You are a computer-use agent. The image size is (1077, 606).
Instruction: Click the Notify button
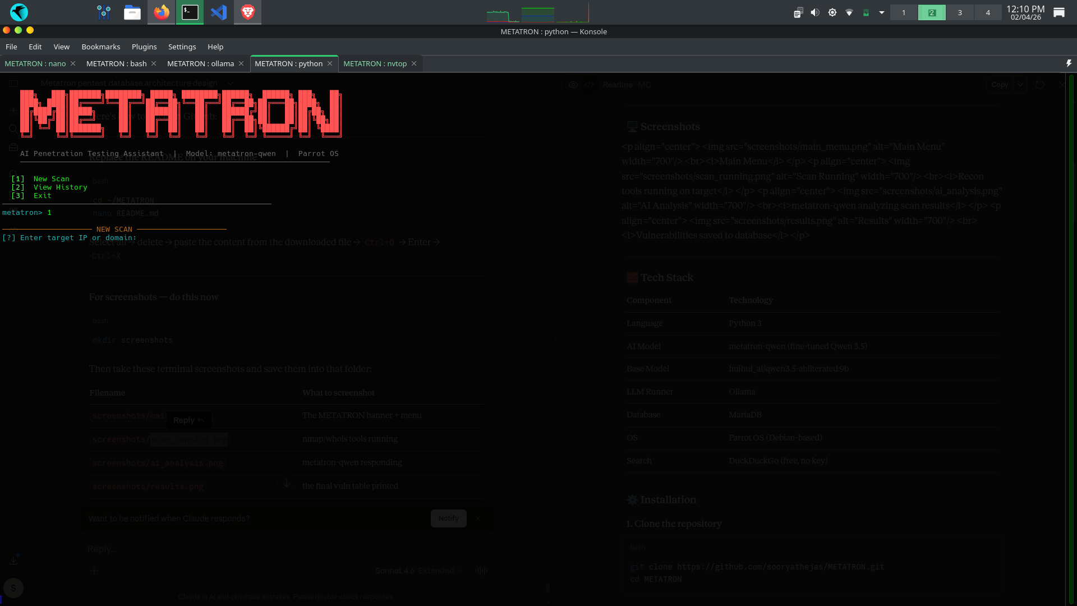(x=448, y=518)
